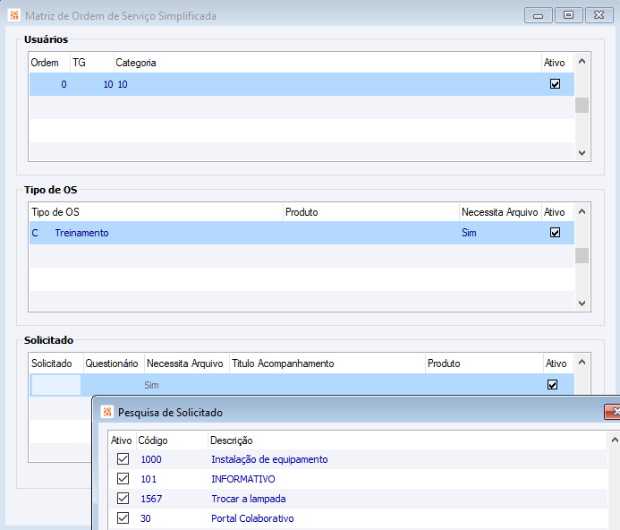Select code 1000 in search results
The height and width of the screenshot is (530, 620).
coord(151,459)
